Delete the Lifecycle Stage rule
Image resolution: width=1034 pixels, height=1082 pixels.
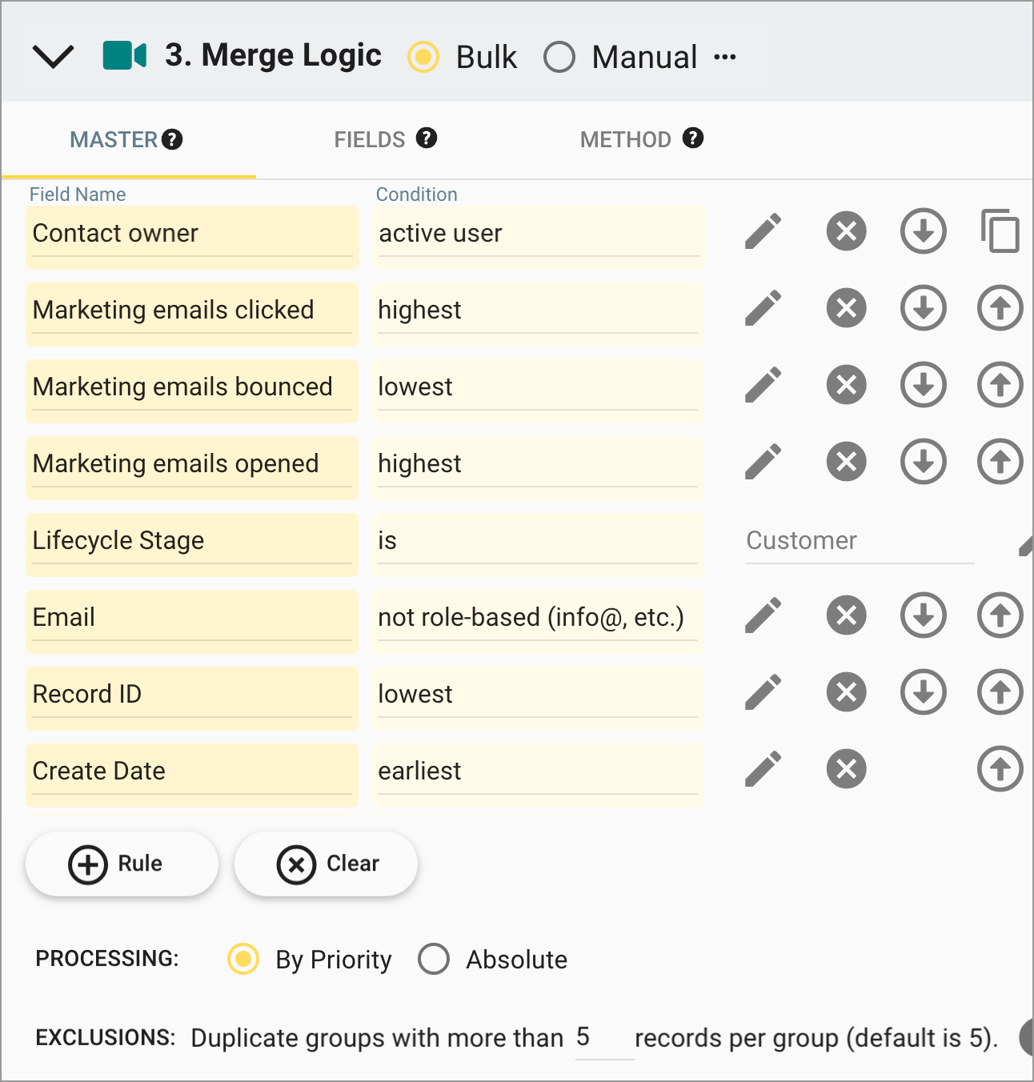846,540
